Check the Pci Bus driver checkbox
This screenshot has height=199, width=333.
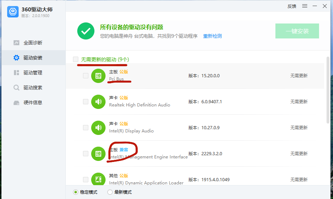click(x=85, y=76)
